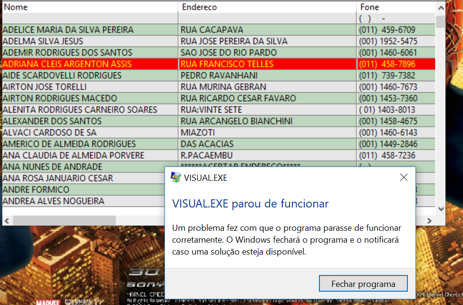Click address RUA RICARDO CESAR FAVARO
Viewport: 463px width, 305px height.
[x=238, y=98]
